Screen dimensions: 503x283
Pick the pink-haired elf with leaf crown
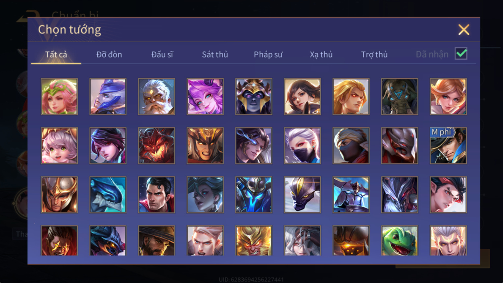coord(59,97)
